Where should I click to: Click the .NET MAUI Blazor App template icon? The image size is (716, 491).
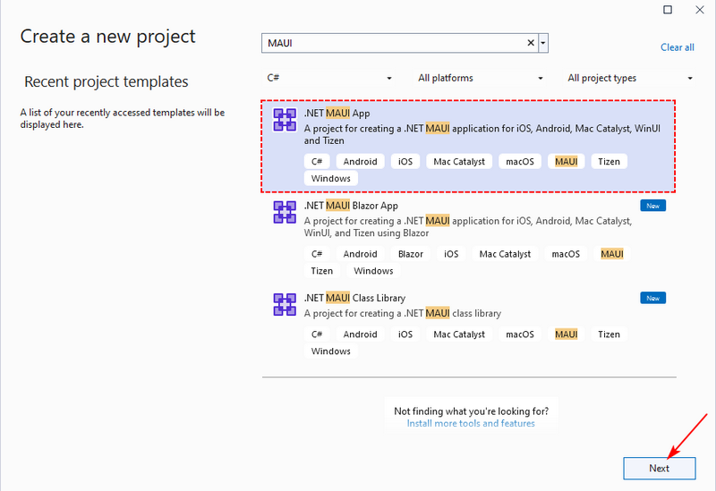(285, 212)
